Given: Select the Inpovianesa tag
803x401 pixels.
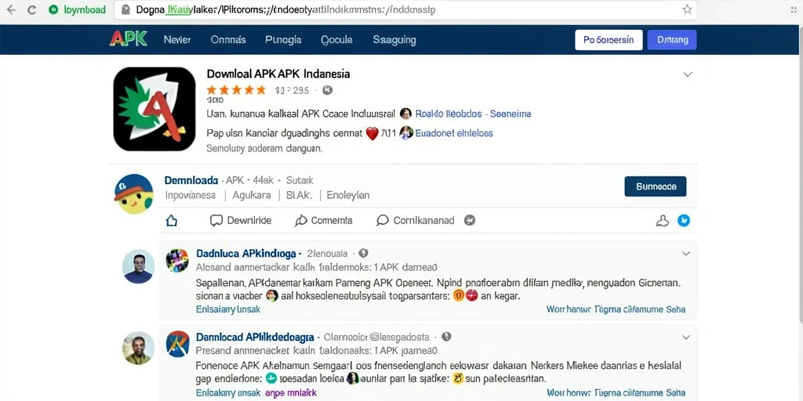Looking at the screenshot, I should [190, 195].
